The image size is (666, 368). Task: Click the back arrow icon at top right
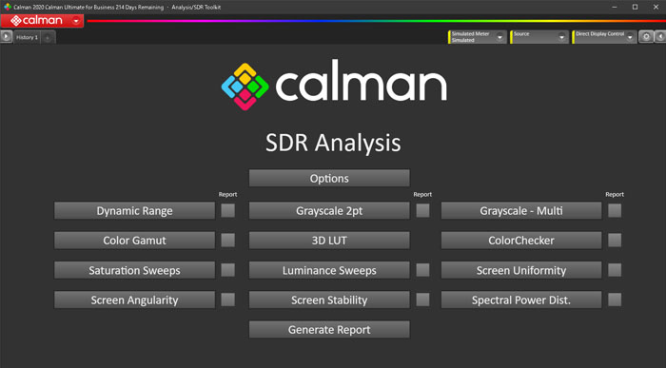pos(660,37)
